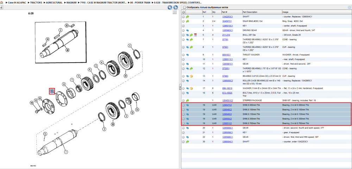Click blue arrow icon in 1285989C1 GEAR row
Image resolution: width=352 pixels, height=169 pixels.
[188, 128]
